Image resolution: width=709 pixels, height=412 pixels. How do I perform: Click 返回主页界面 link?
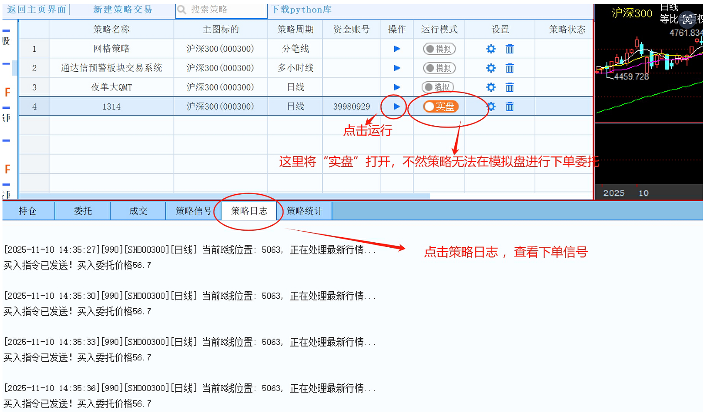37,10
